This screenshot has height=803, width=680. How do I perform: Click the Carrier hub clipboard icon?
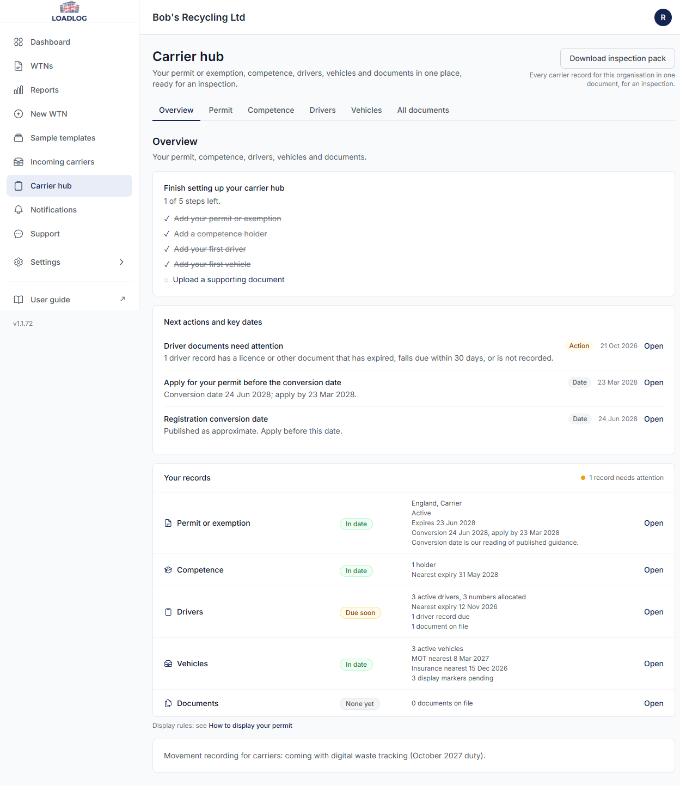coord(19,186)
